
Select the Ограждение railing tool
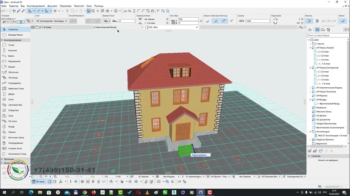coord(15,83)
